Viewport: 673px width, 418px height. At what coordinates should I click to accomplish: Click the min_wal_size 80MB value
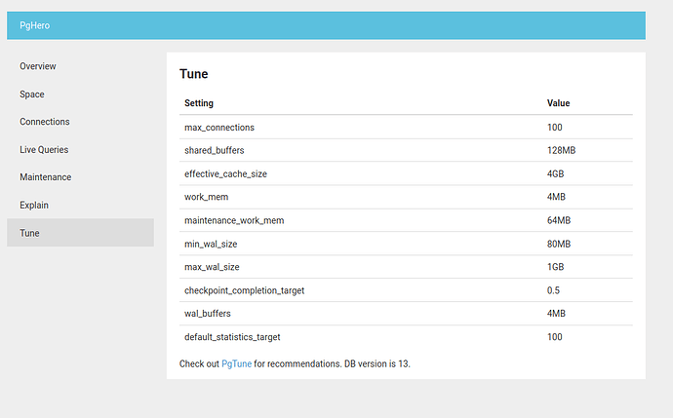(559, 244)
